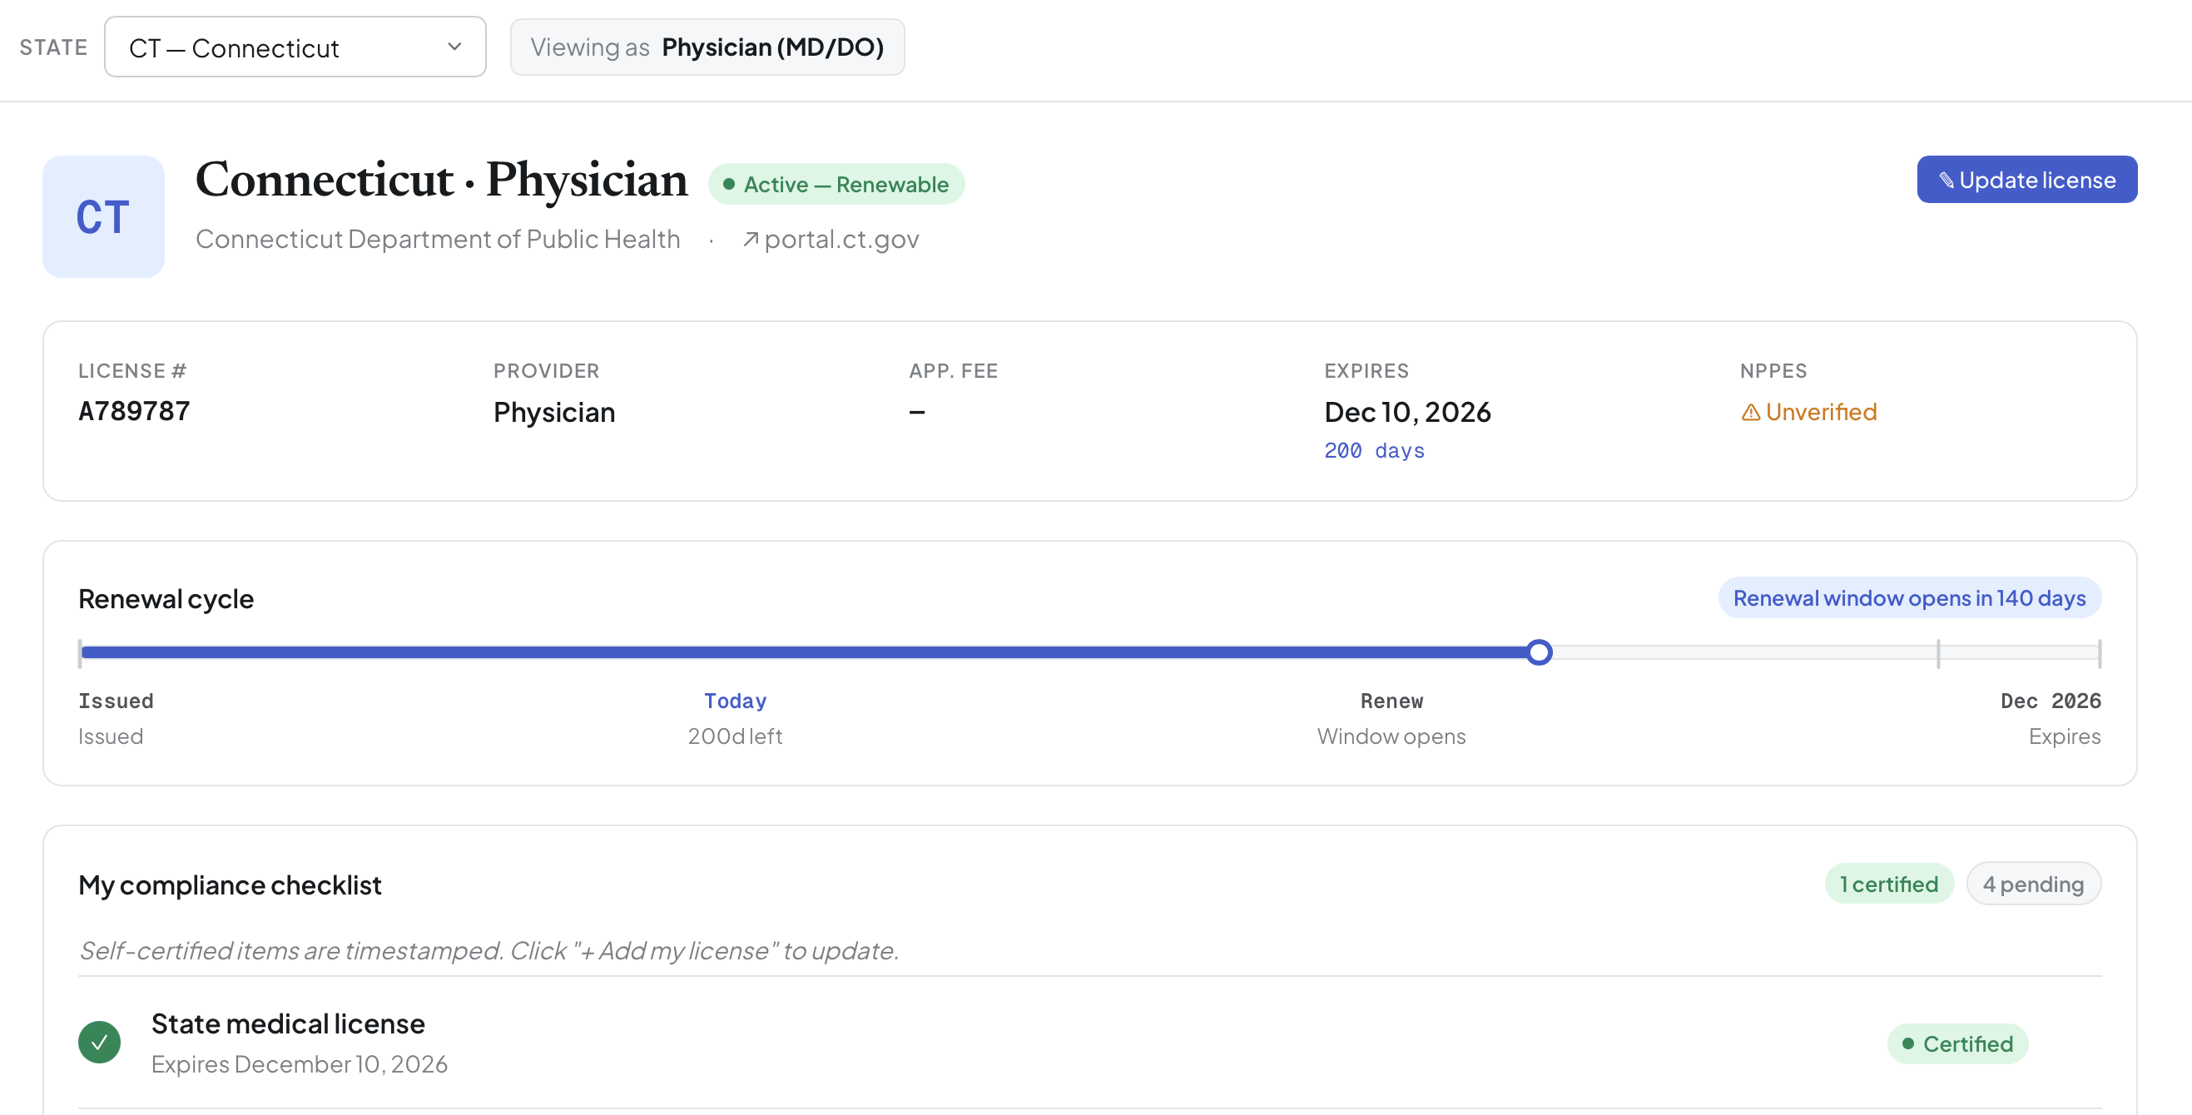Screen dimensions: 2192x1115
Task: Click the state dropdown chevron arrow
Action: [x=454, y=47]
